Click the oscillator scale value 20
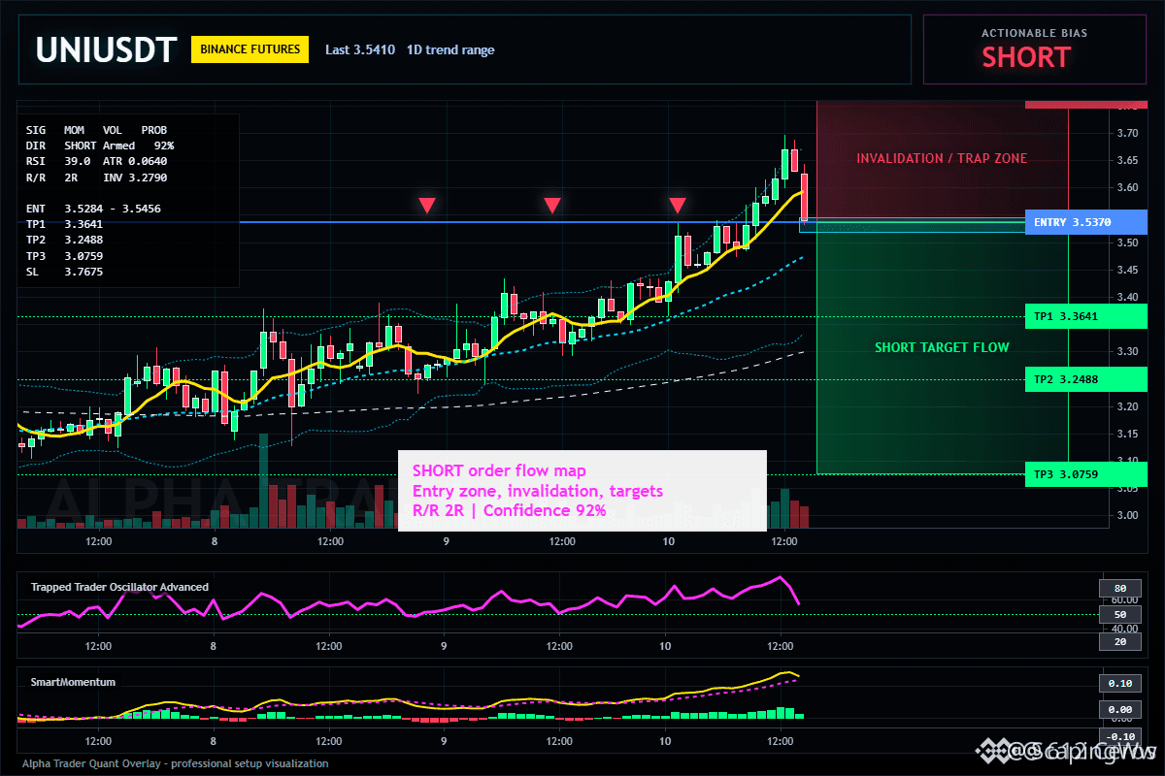Screen dimensions: 1165x776 (x=1119, y=642)
